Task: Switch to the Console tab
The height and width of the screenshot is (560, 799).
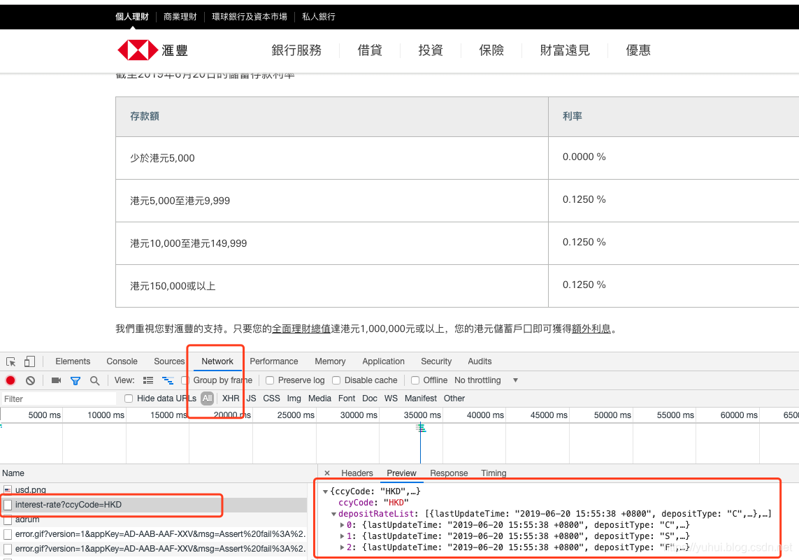Action: point(122,361)
